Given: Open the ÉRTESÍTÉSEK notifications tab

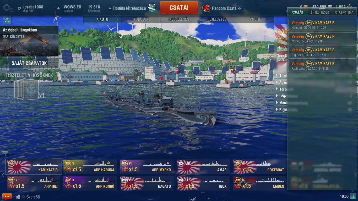Looking at the screenshot, I should click(320, 12).
